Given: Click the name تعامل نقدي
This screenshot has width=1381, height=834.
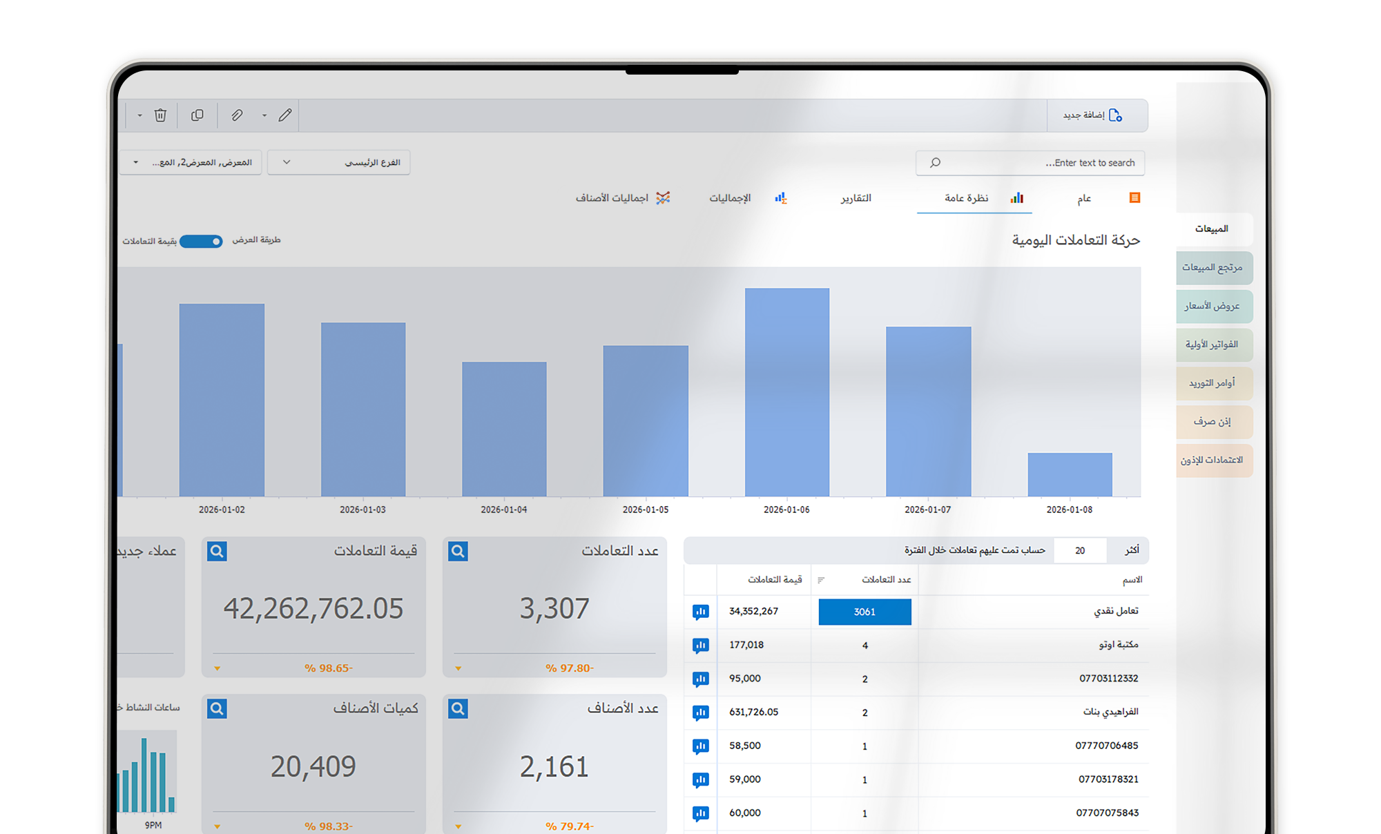Looking at the screenshot, I should [1117, 612].
